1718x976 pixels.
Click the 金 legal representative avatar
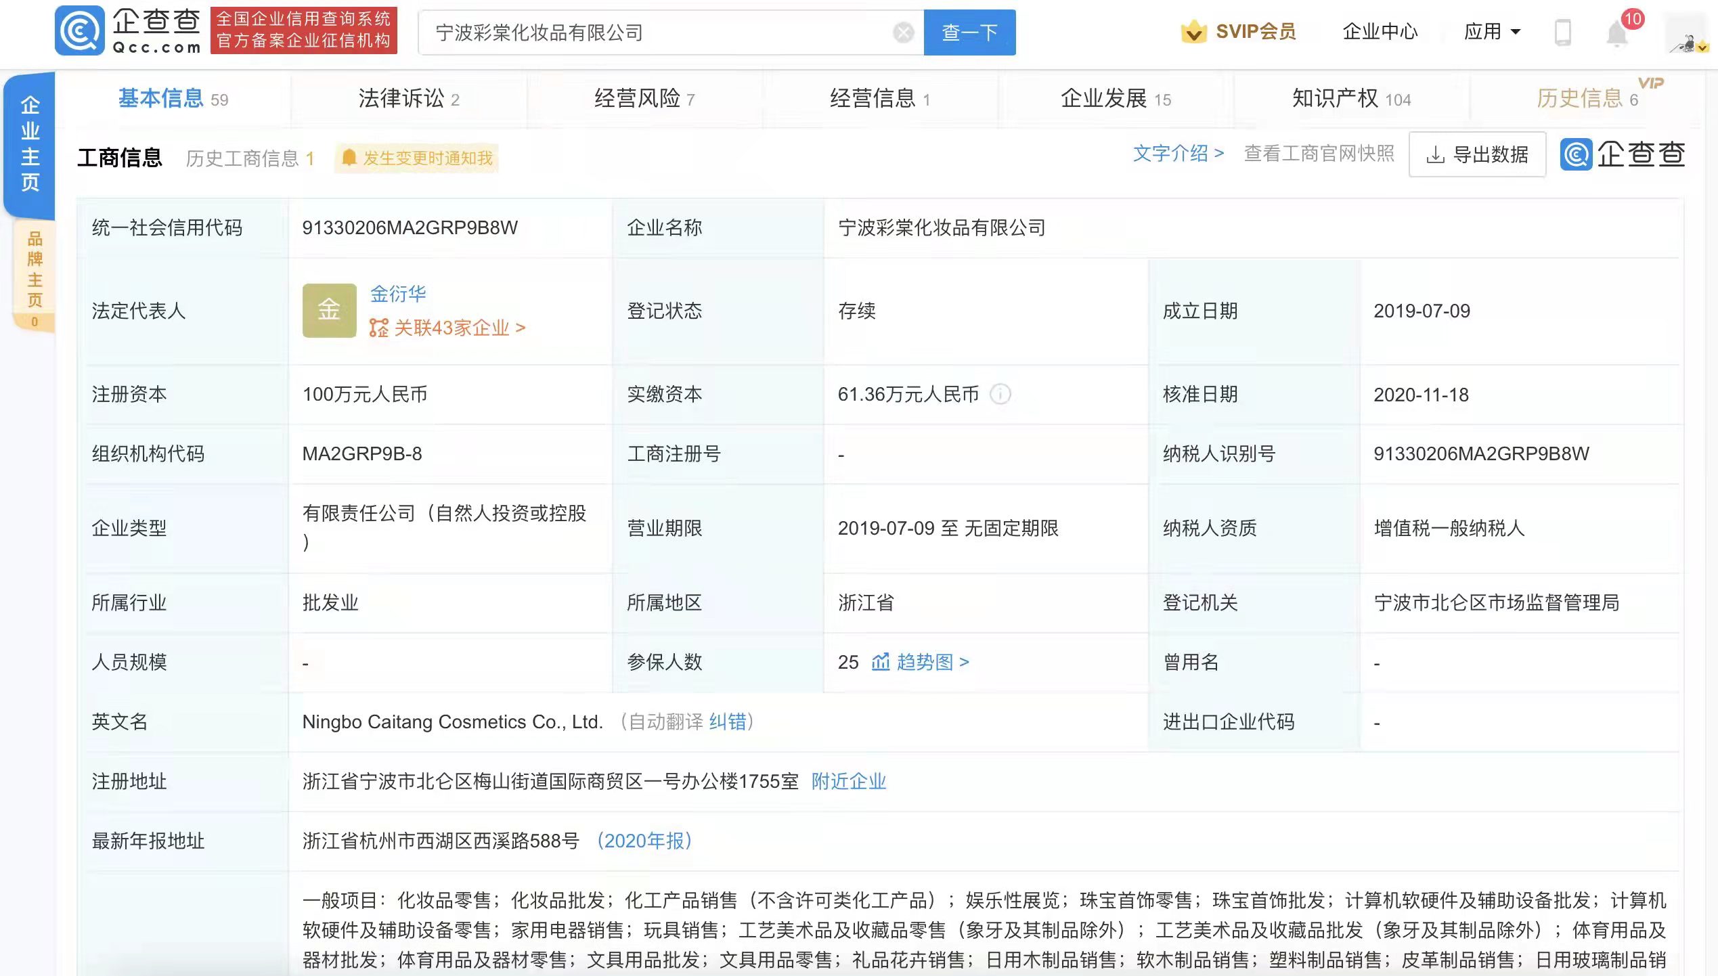[329, 310]
